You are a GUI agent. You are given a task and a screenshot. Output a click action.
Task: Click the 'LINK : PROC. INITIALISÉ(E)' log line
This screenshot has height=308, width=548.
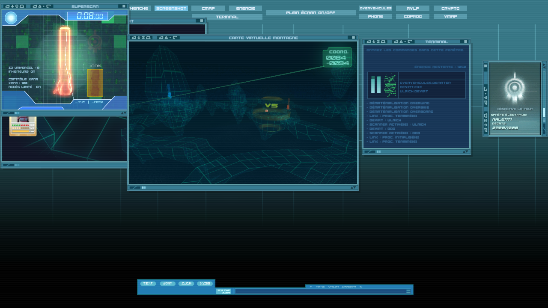coord(393,137)
